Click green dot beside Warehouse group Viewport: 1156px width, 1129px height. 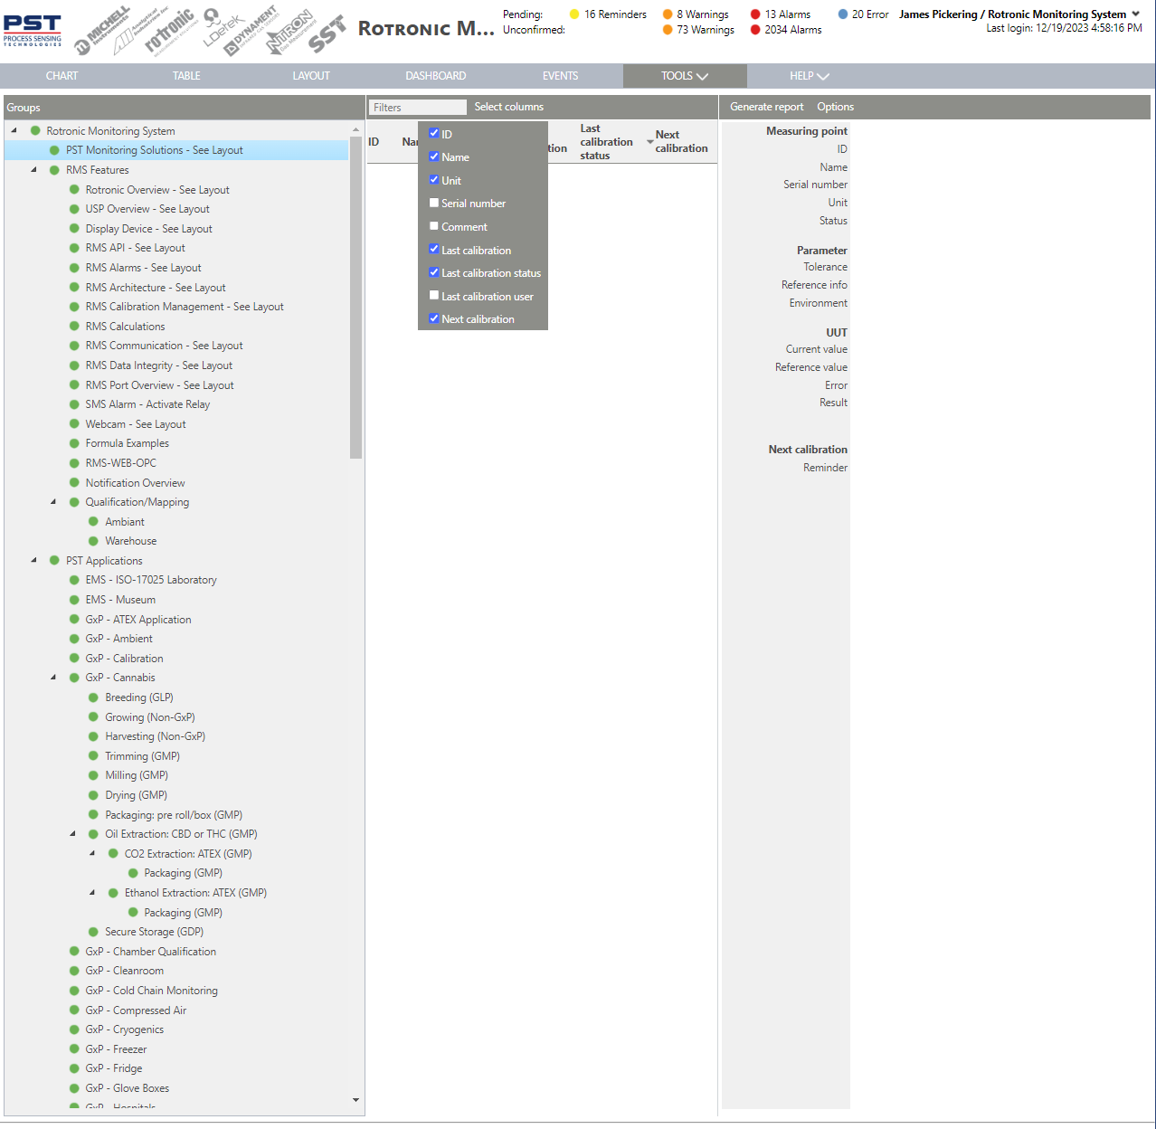coord(93,541)
